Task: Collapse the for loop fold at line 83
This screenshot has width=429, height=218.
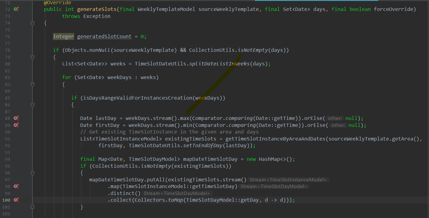Action: click(x=32, y=84)
